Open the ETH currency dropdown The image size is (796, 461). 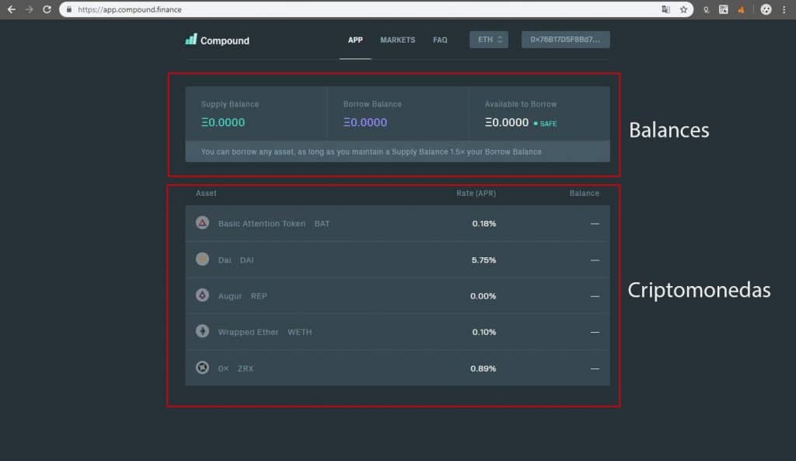[489, 40]
